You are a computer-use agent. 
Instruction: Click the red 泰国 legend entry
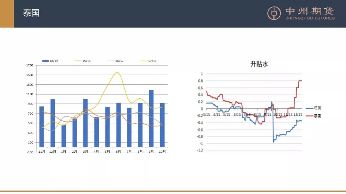(313, 116)
